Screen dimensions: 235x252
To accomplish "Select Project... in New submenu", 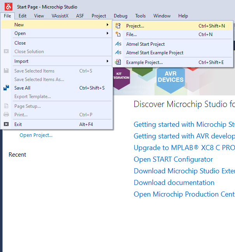I will click(173, 26).
